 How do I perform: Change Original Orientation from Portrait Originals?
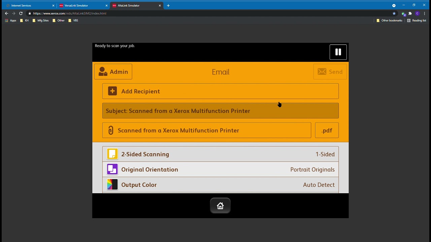pyautogui.click(x=221, y=169)
